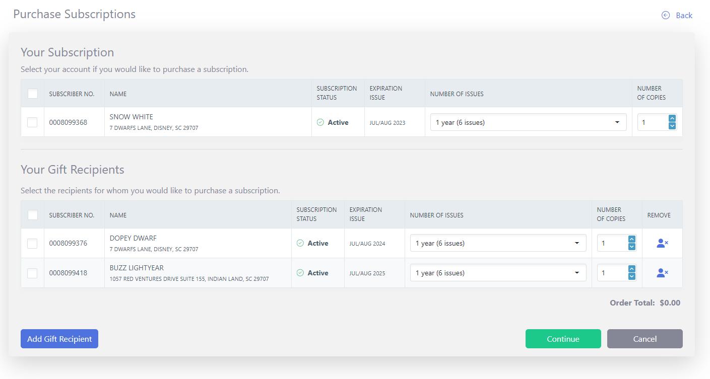Decrease copies for Snow White subscription
710x379 pixels.
pos(672,126)
